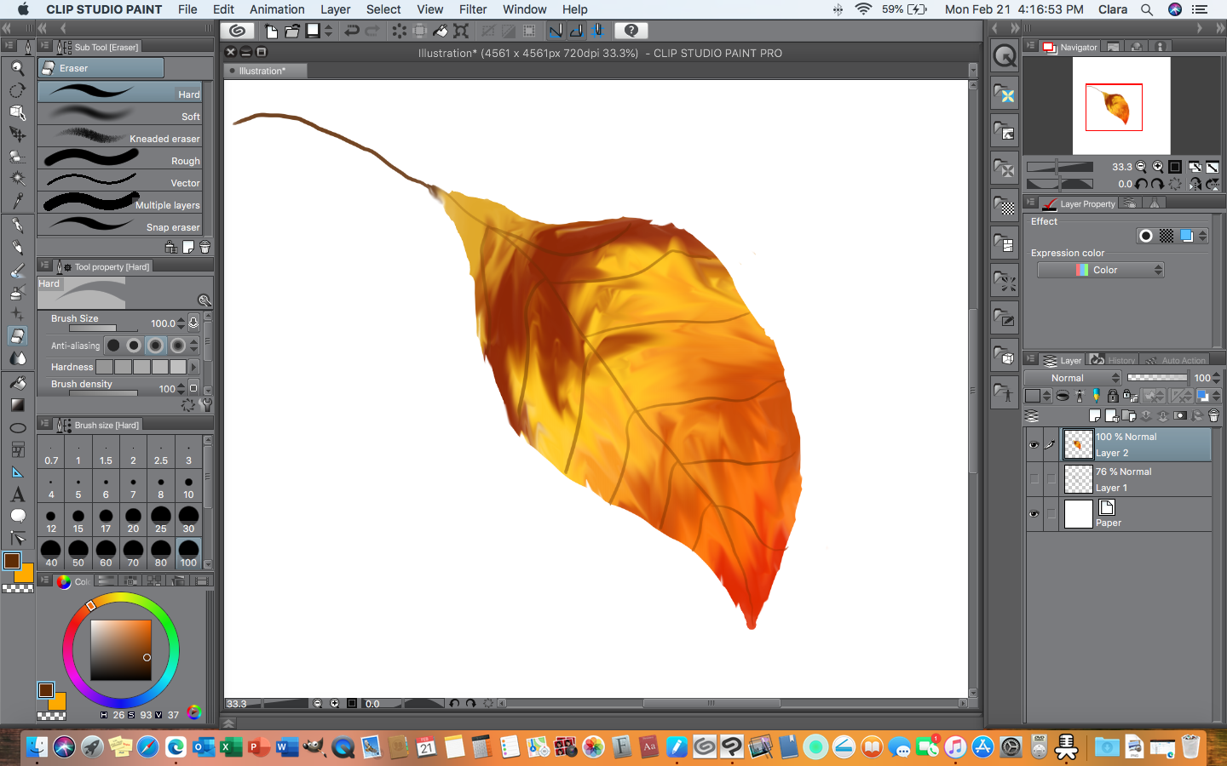
Task: Choose the Text tool
Action: click(x=17, y=494)
